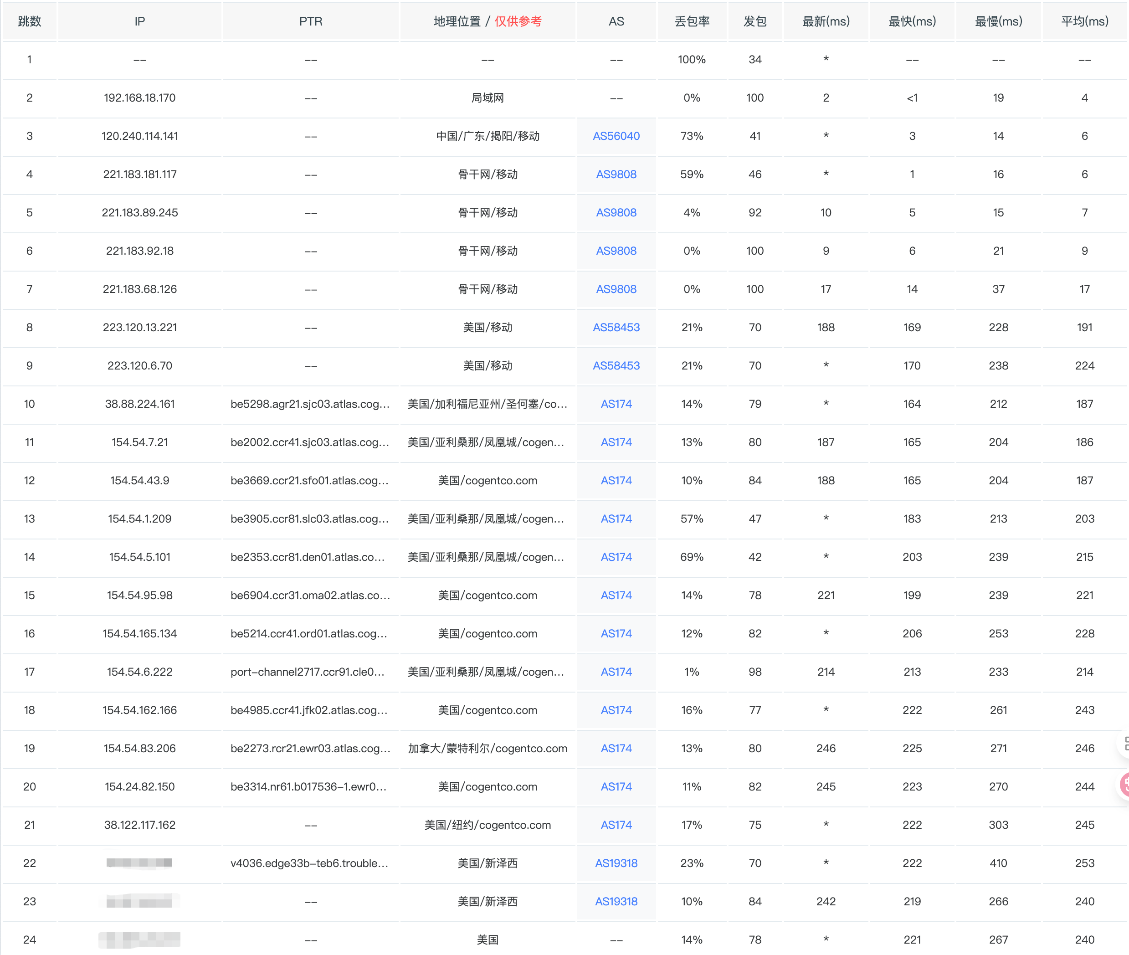
Task: Click the blurred IP in hop 24
Action: tap(139, 940)
